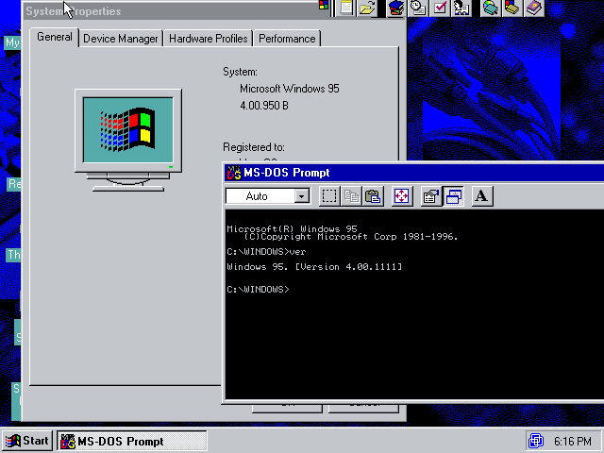Image resolution: width=604 pixels, height=453 pixels.
Task: Click the Font 'A' button in MS-DOS toolbar
Action: pos(482,196)
